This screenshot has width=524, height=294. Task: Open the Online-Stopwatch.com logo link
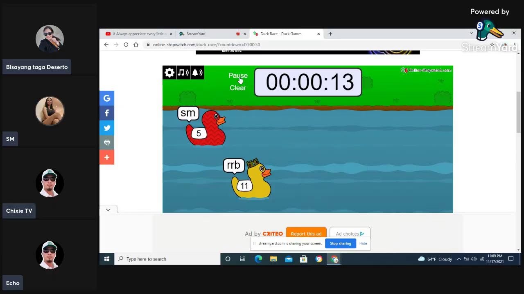point(426,70)
